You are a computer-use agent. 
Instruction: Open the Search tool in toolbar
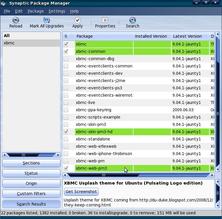(132, 20)
